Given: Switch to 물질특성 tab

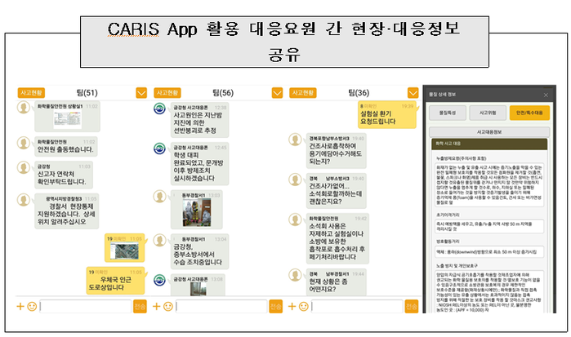Looking at the screenshot, I should tap(448, 113).
